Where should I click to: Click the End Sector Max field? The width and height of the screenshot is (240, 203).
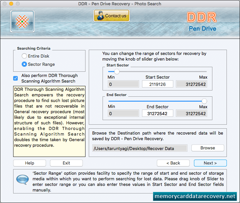pyautogui.click(x=191, y=114)
